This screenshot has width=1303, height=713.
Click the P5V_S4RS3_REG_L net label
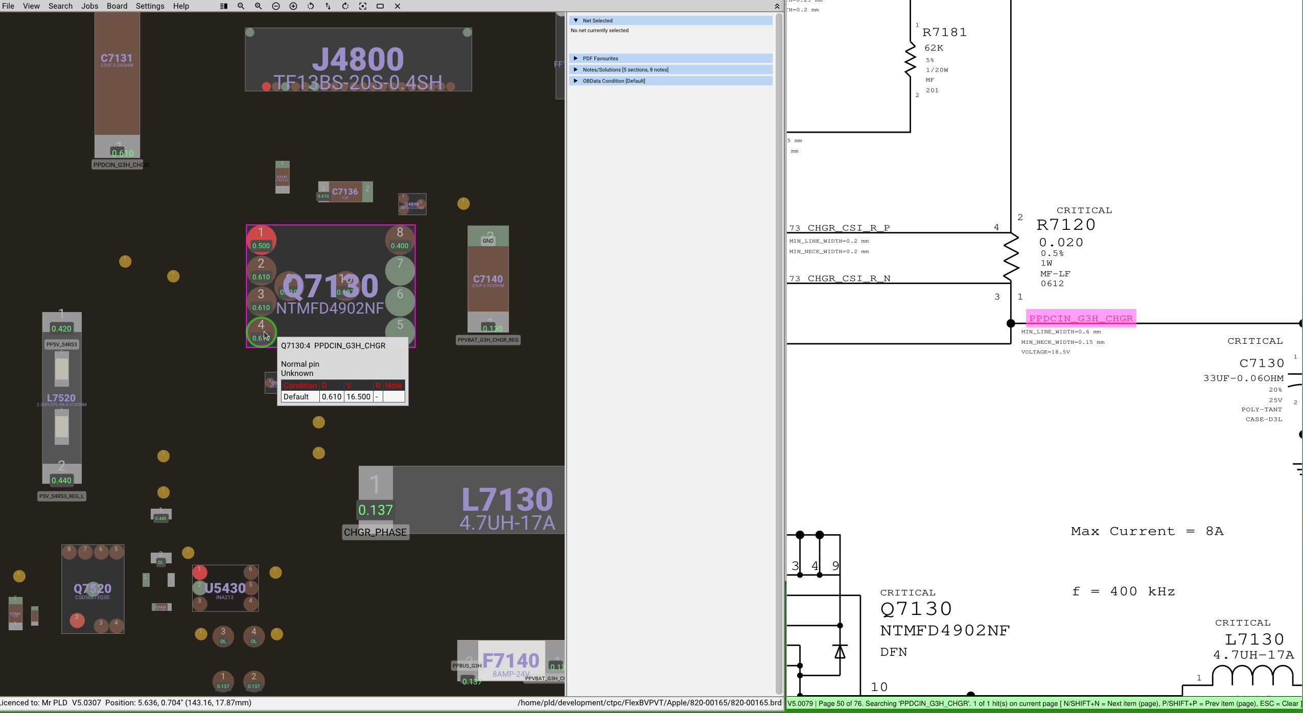click(62, 496)
